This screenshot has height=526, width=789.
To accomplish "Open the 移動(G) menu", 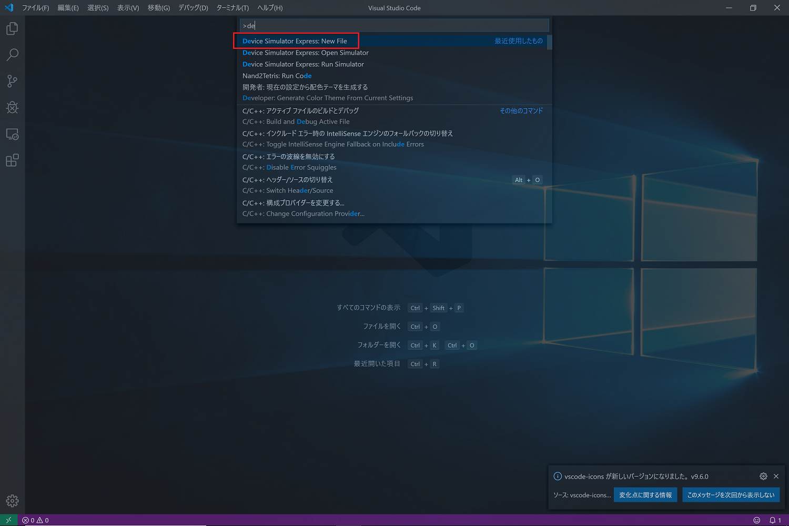I will [x=158, y=8].
